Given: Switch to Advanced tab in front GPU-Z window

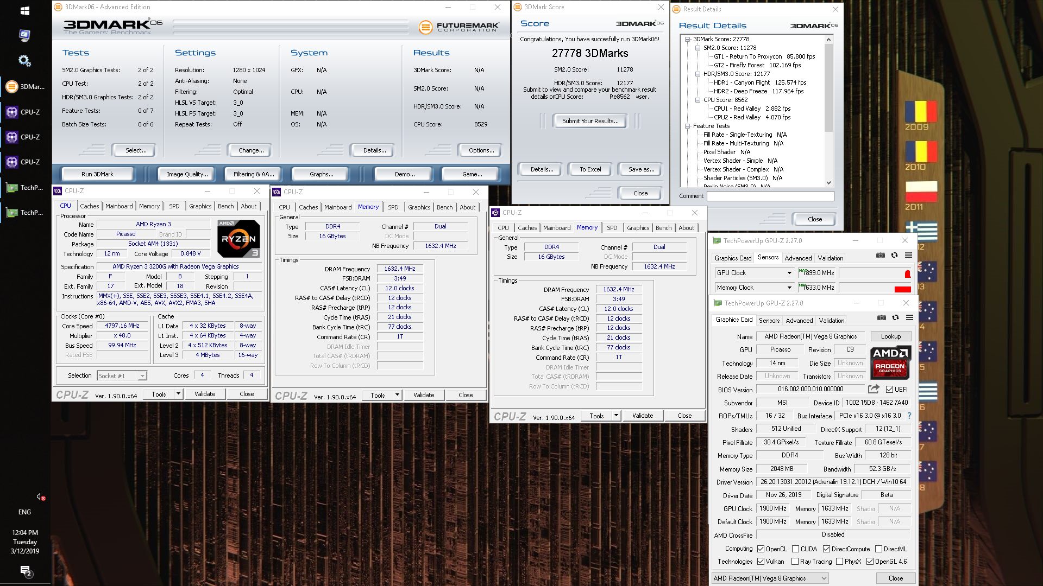Looking at the screenshot, I should (x=799, y=321).
